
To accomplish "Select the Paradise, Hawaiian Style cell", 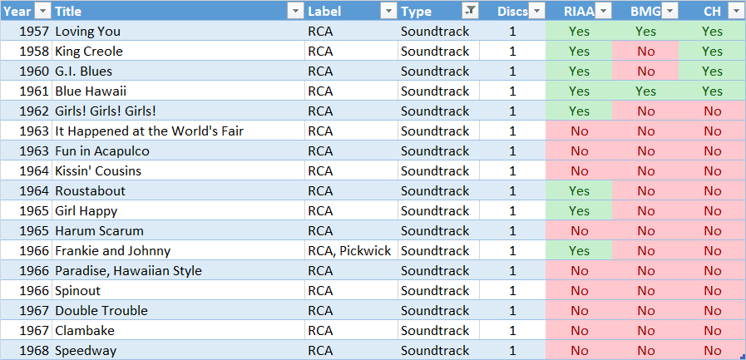I will click(x=179, y=270).
